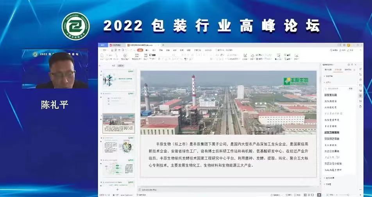Choose the 汉仪综艺体简 font
This screenshot has height=197, width=372.
point(332,139)
